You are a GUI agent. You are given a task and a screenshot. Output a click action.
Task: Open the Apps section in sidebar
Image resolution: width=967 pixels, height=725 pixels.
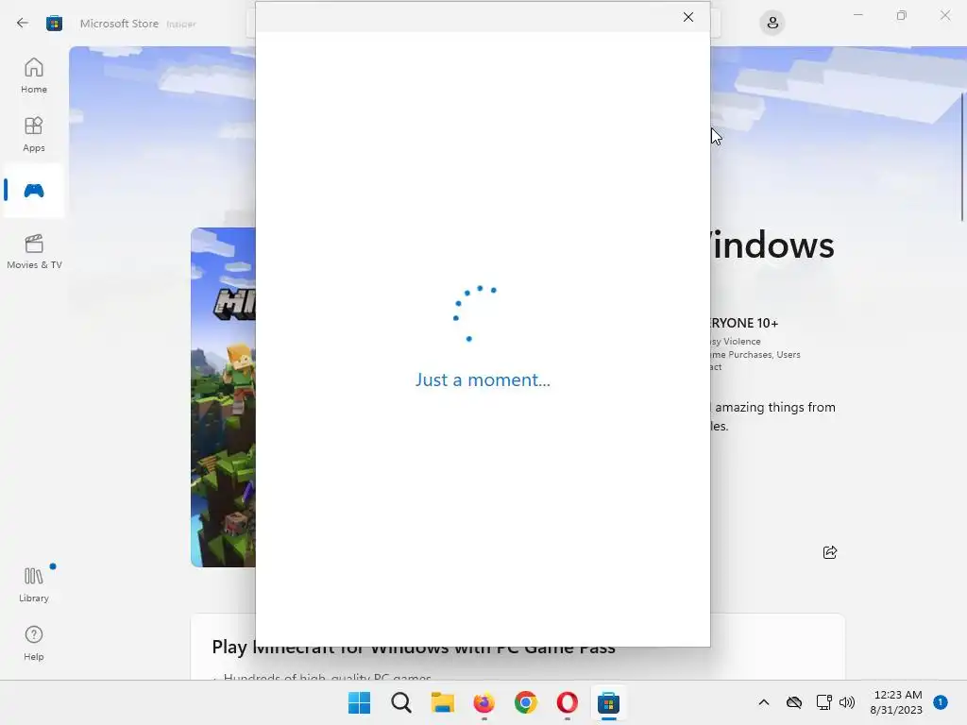click(34, 134)
